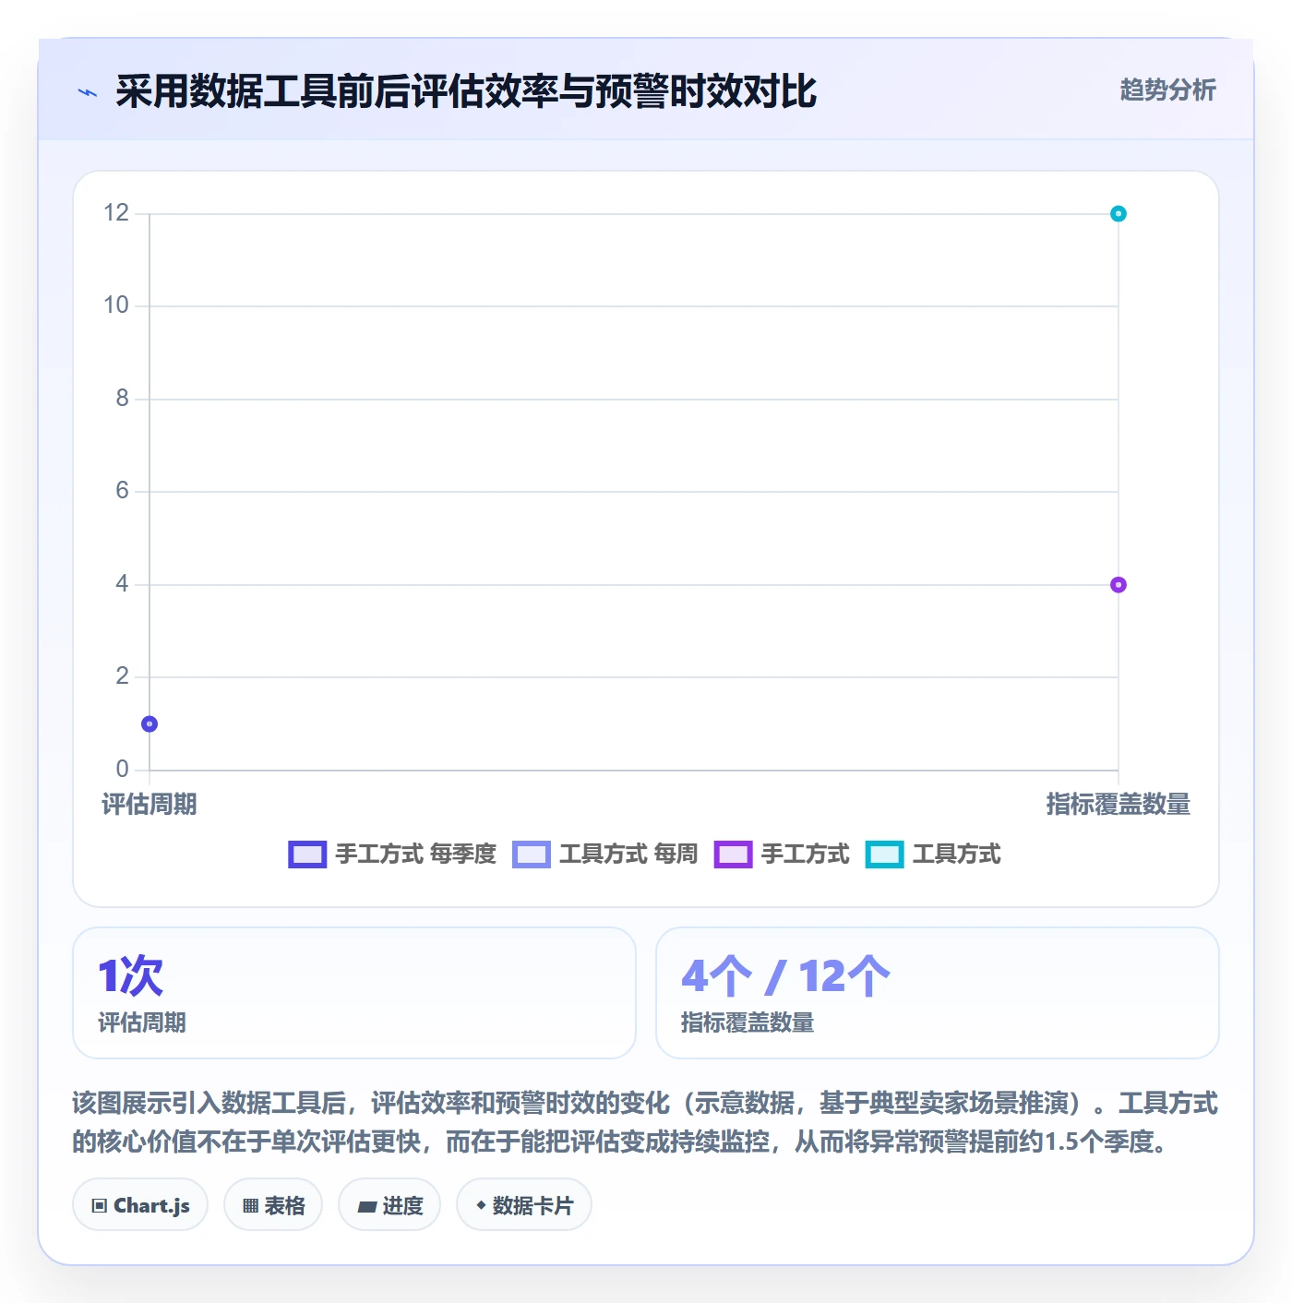Screen dimensions: 1292x1303
Task: Click the diamond icon on the 数据卡片 tag
Action: click(x=481, y=1205)
